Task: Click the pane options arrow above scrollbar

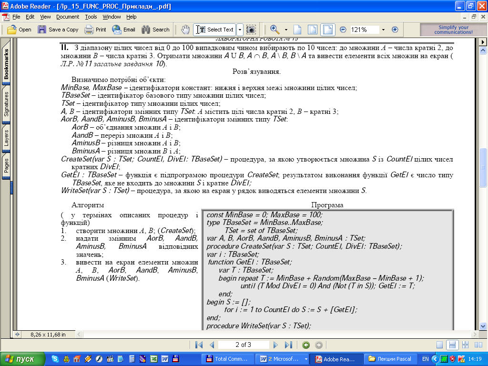Action: (483, 42)
